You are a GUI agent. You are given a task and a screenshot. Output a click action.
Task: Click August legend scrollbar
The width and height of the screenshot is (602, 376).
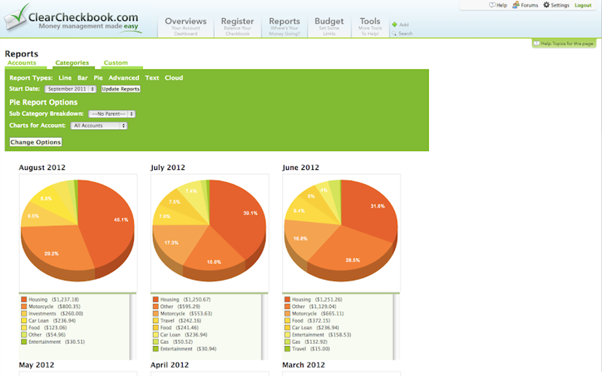point(132,326)
